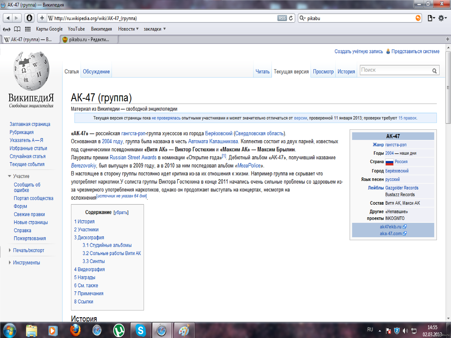Hide contents box via убрать link
The width and height of the screenshot is (451, 338).
pyautogui.click(x=121, y=213)
